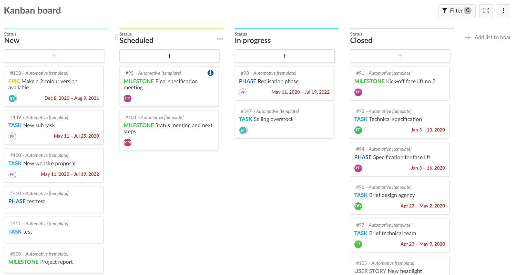Click date Jan 3 – 10, 2020
The width and height of the screenshot is (512, 275).
(x=428, y=130)
